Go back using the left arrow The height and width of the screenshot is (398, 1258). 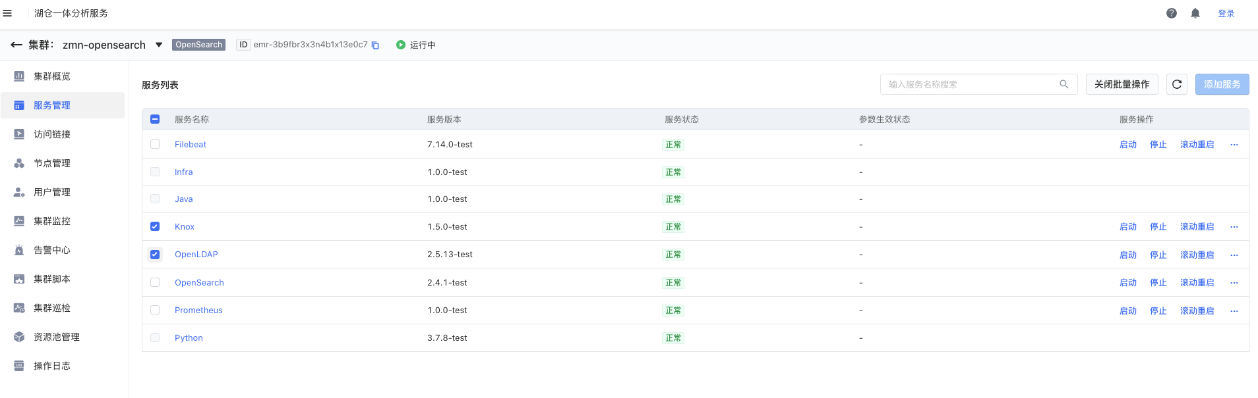pyautogui.click(x=16, y=45)
